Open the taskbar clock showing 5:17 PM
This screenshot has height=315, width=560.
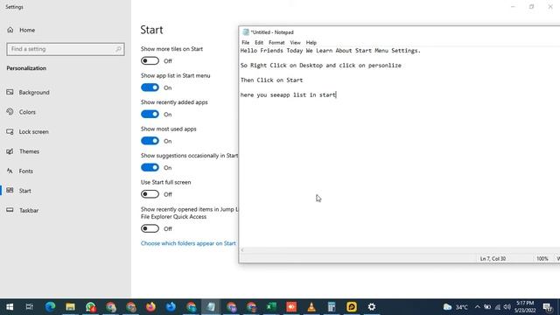[x=525, y=307]
